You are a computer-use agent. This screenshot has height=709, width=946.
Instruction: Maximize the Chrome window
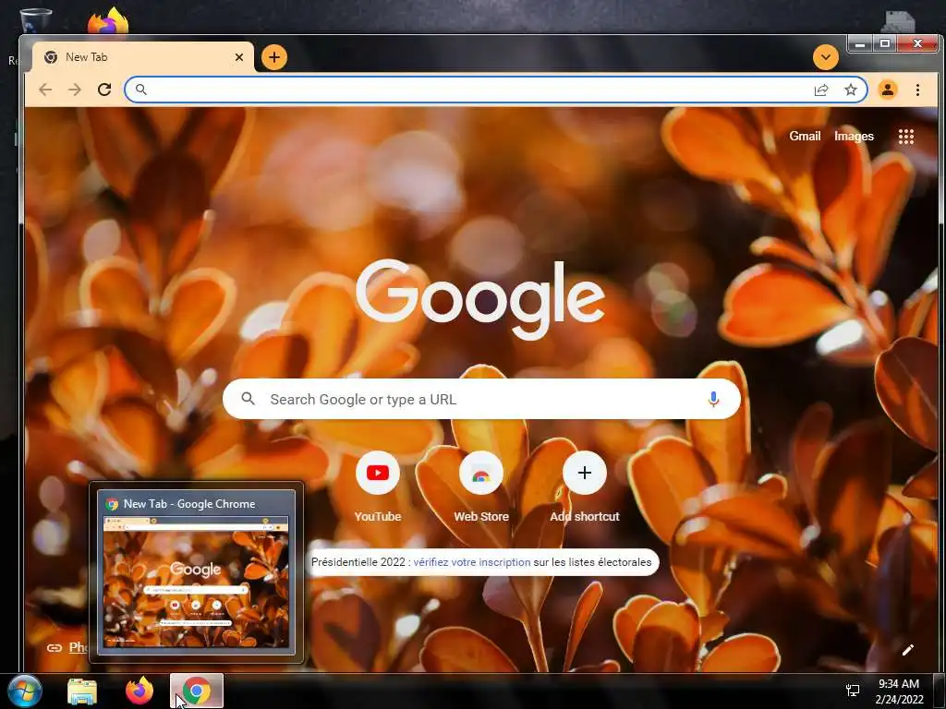click(x=884, y=44)
